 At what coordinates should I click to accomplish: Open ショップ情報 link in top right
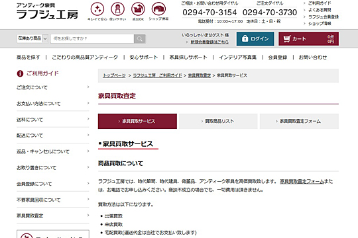coord(320,23)
